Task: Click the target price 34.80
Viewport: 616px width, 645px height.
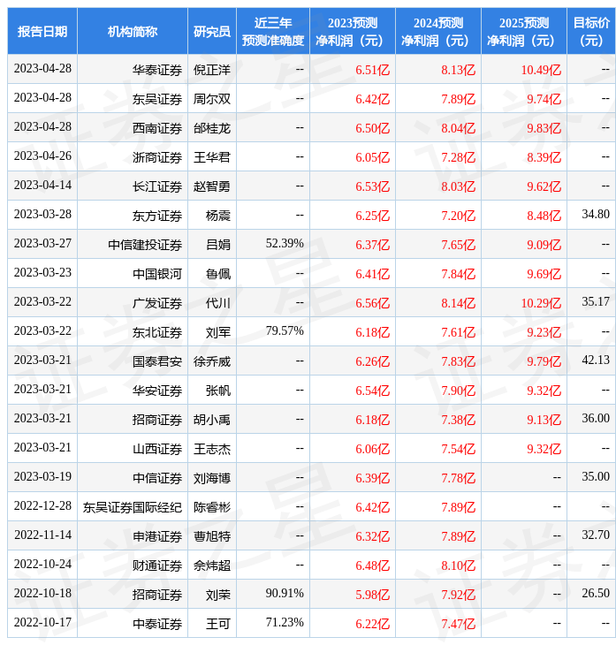Action: point(596,215)
